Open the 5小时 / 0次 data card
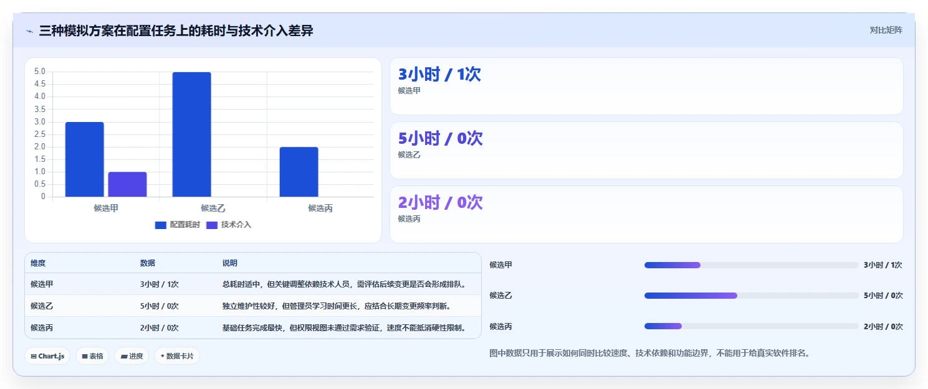 coord(646,150)
